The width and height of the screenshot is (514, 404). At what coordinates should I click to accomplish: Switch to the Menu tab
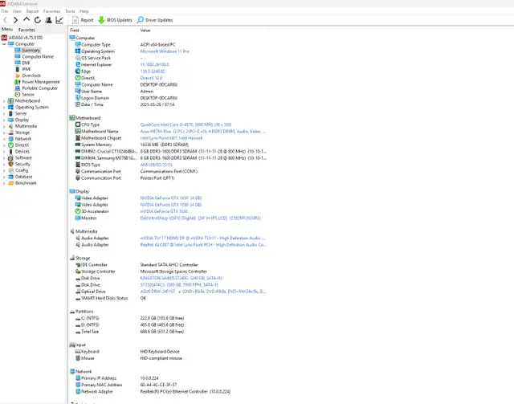pyautogui.click(x=7, y=30)
